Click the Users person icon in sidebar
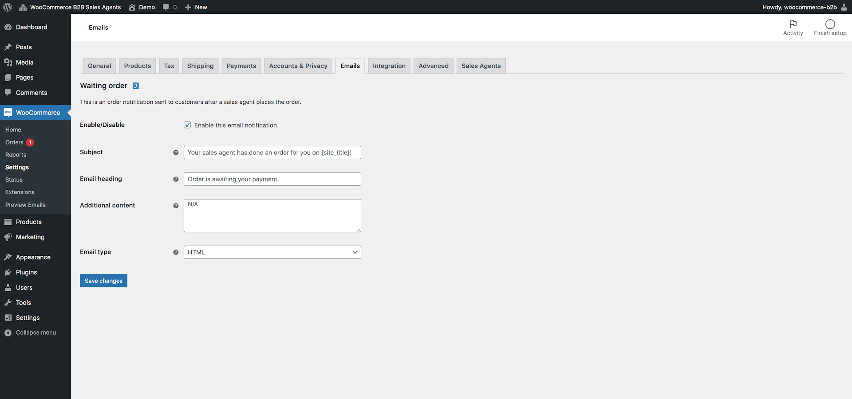The image size is (852, 399). click(x=8, y=288)
